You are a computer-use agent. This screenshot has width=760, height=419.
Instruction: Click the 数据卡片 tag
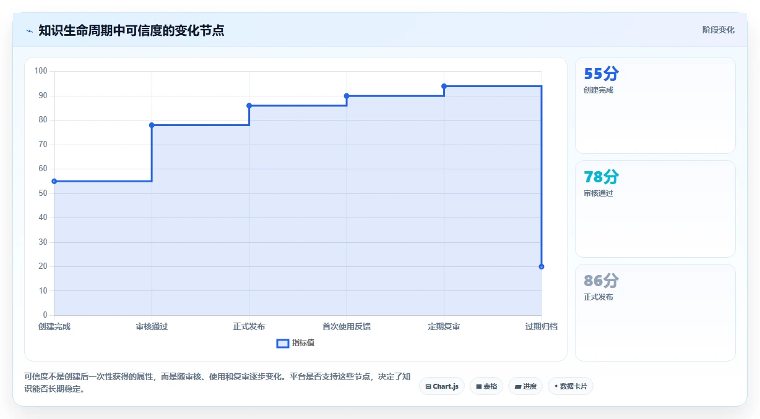[571, 386]
